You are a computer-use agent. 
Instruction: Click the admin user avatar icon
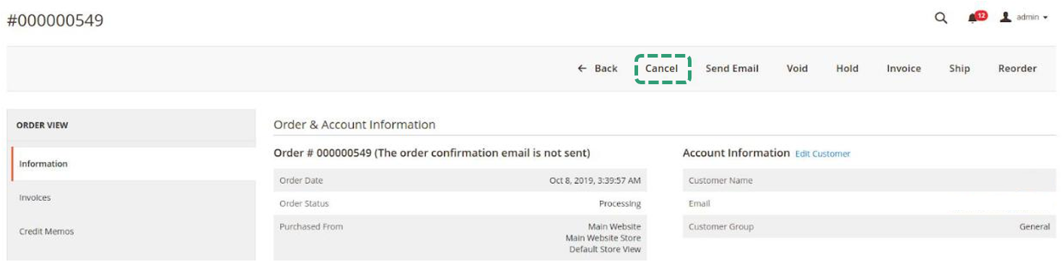coord(1005,17)
